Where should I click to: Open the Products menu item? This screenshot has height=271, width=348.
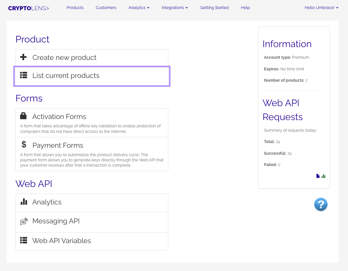(75, 8)
